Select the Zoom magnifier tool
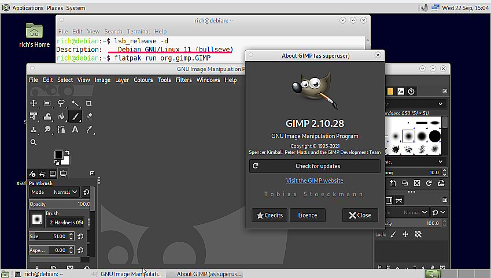491x278 pixels. coord(34,142)
